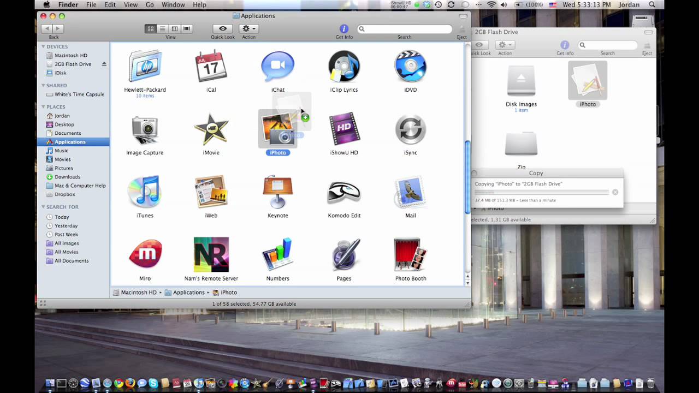Click Get Info in Flash Drive window
Viewport: 699px width, 393px height.
[x=565, y=45]
